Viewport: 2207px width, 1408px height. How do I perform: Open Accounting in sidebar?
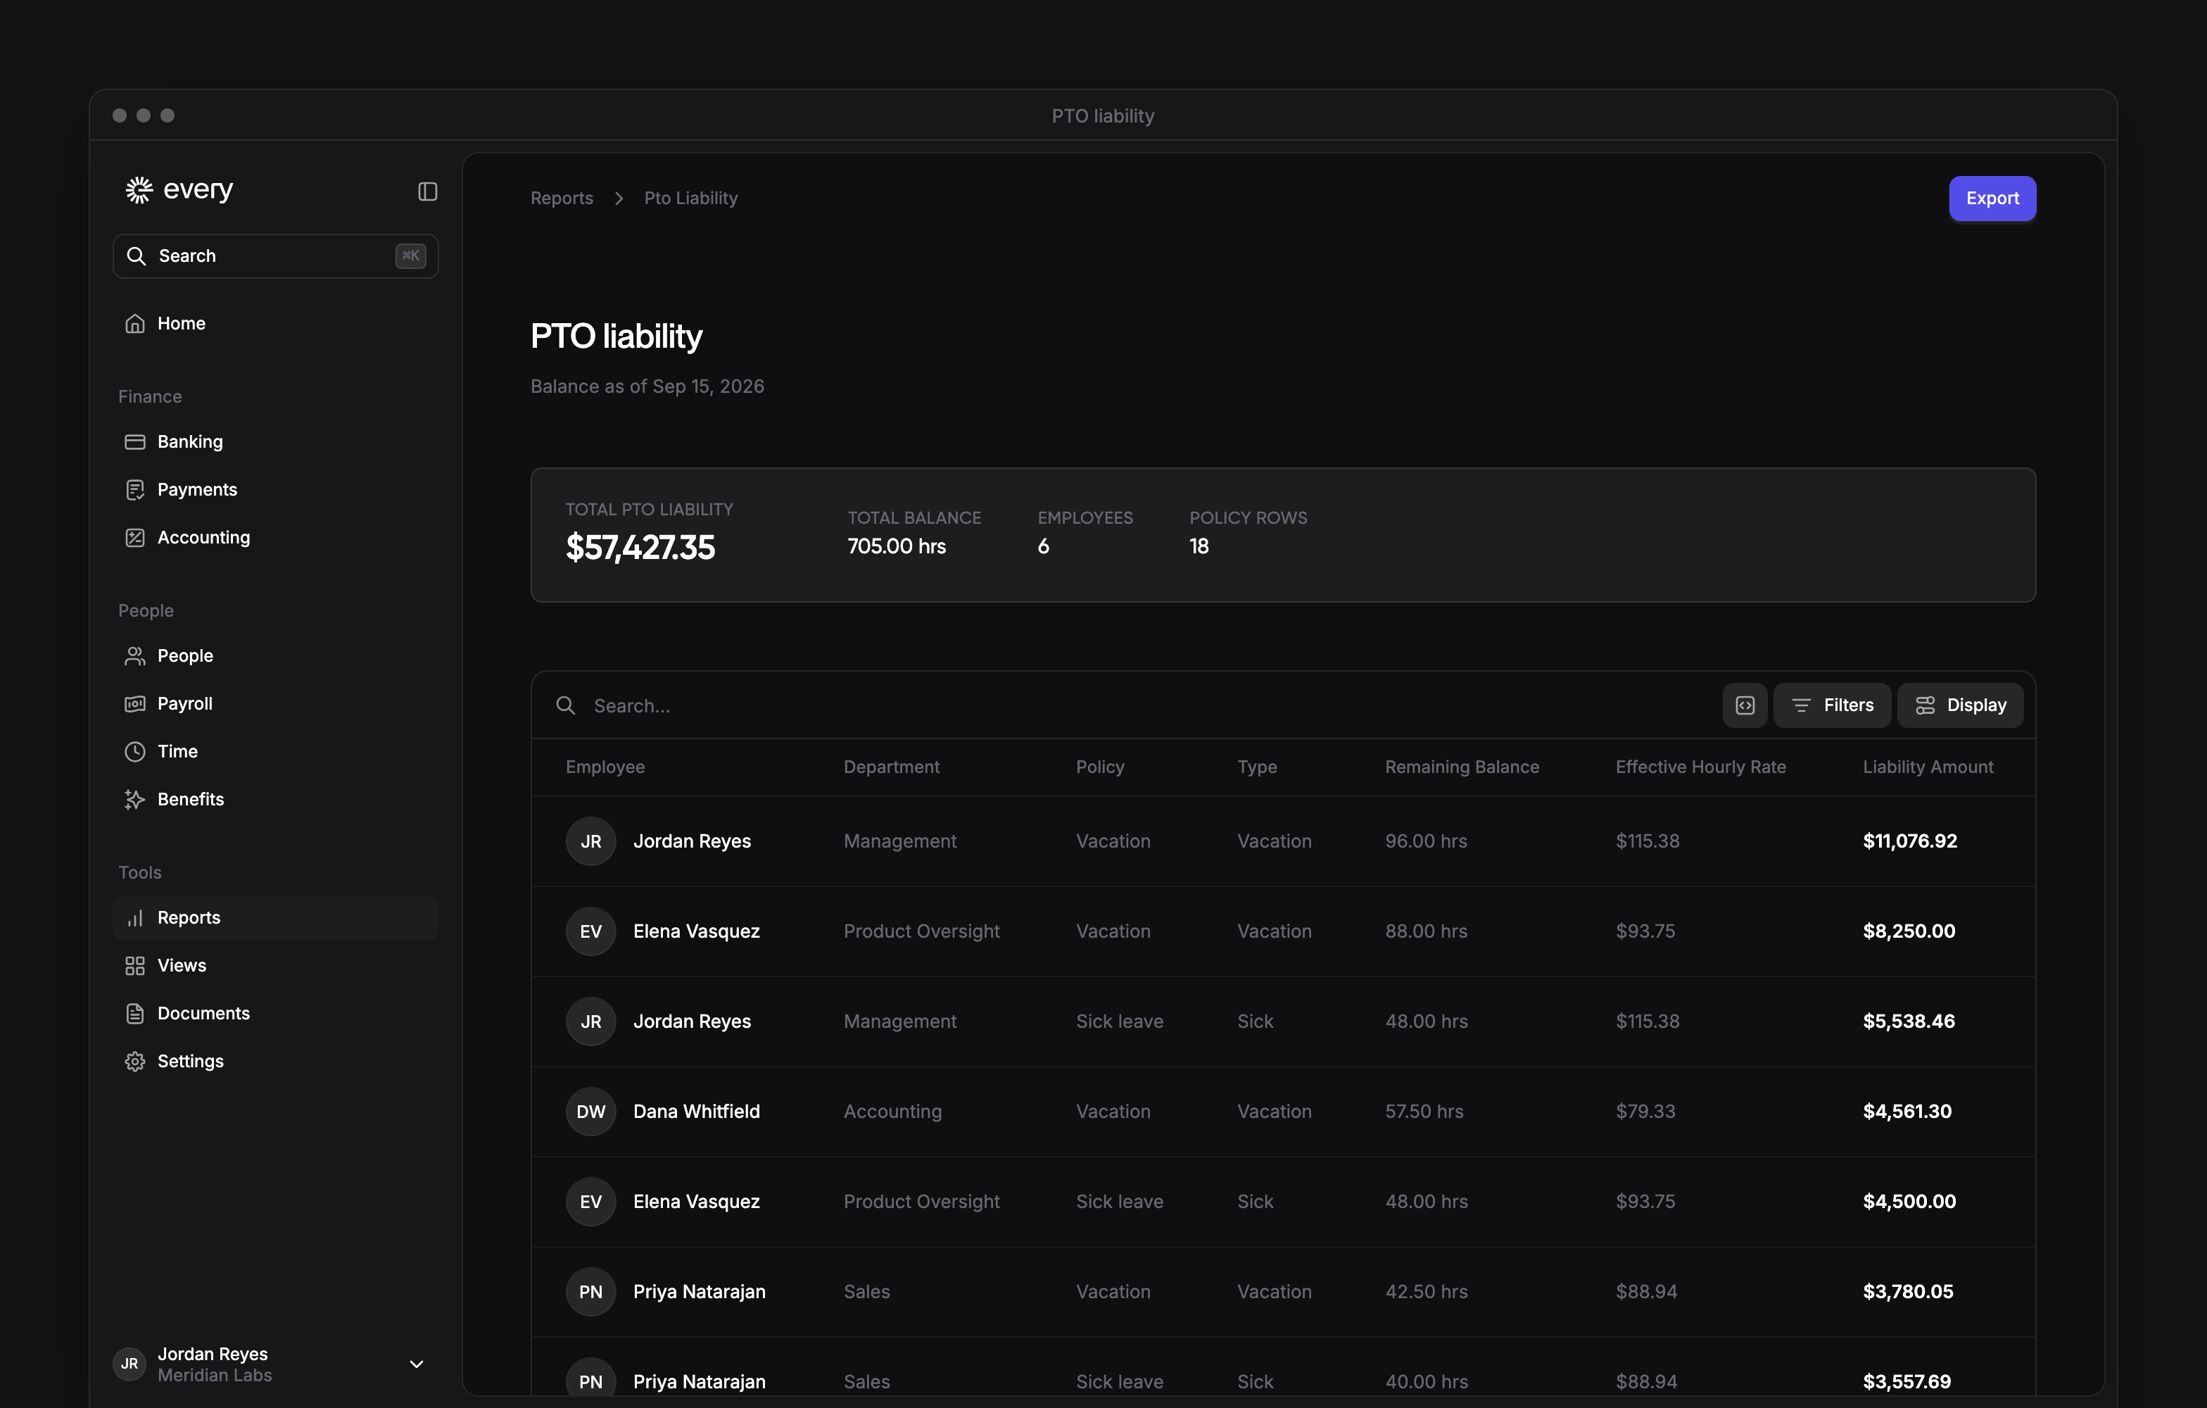point(275,537)
